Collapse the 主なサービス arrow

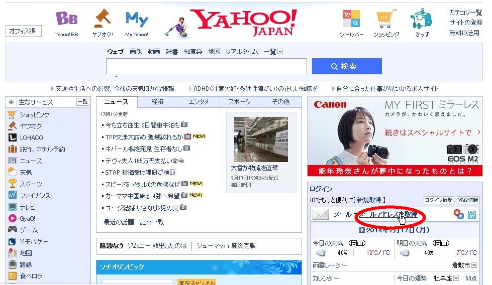[11, 102]
